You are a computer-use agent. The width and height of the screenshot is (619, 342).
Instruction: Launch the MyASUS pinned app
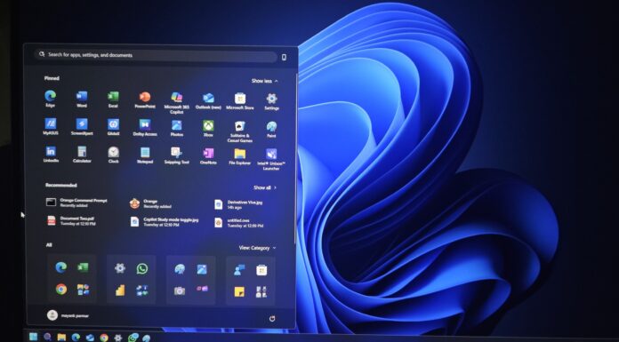point(51,126)
